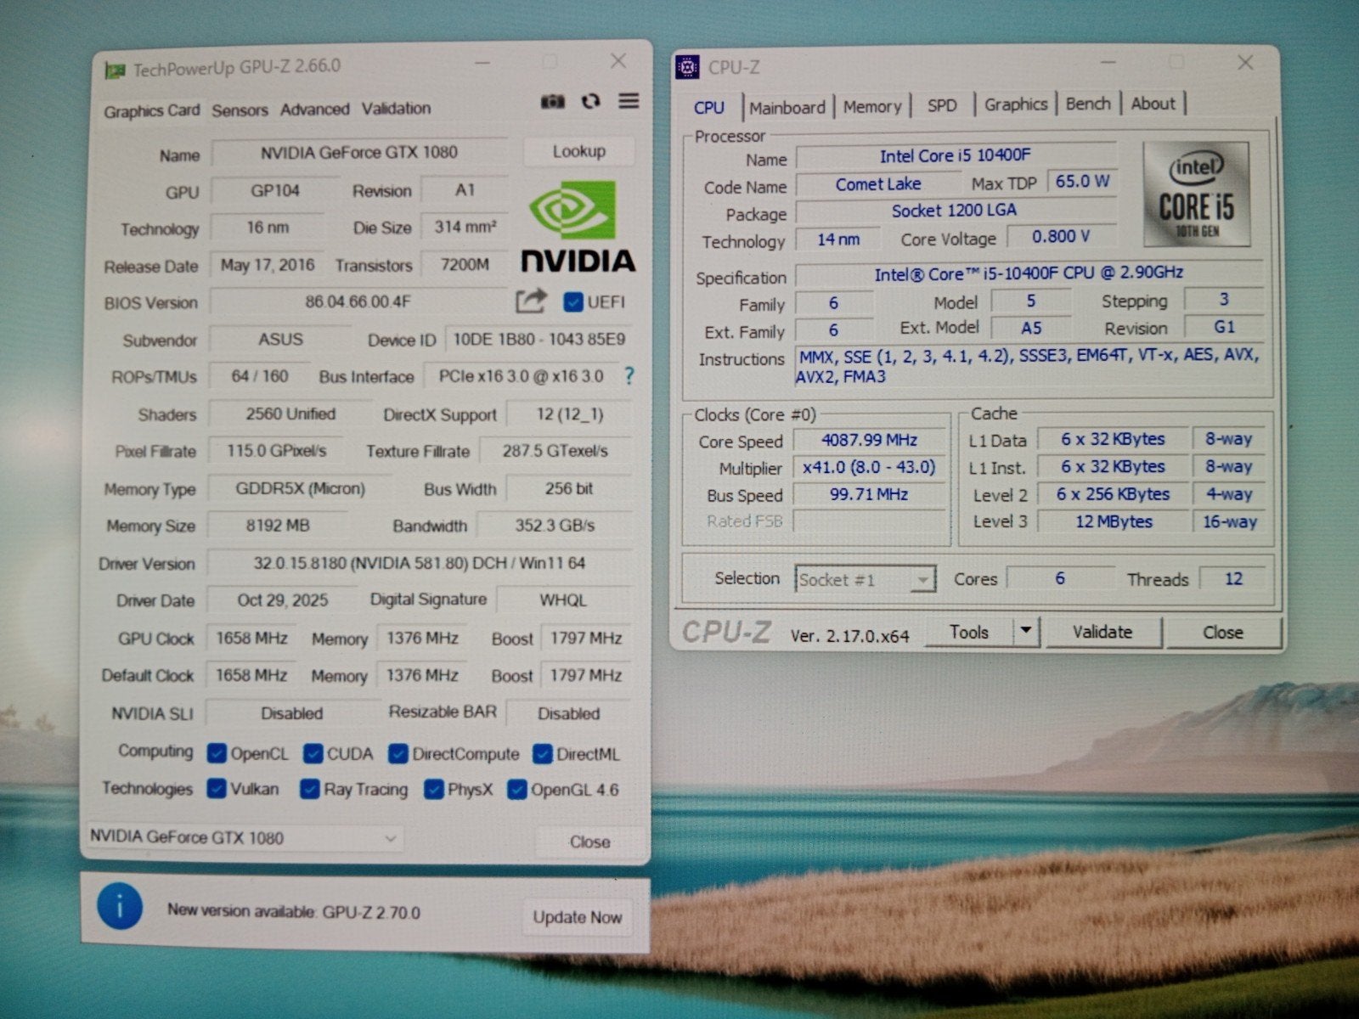This screenshot has width=1359, height=1019.
Task: Toggle the PhysX checkbox
Action: coord(434,789)
